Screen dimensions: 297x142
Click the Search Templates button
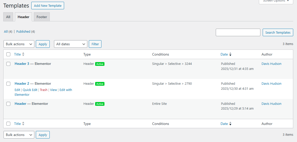click(x=278, y=32)
